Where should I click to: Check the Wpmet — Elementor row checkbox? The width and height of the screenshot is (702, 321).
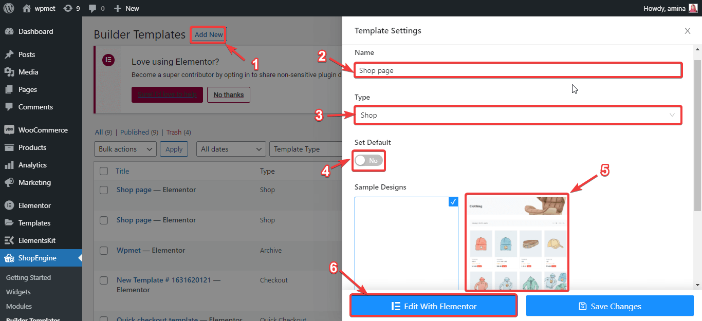104,251
